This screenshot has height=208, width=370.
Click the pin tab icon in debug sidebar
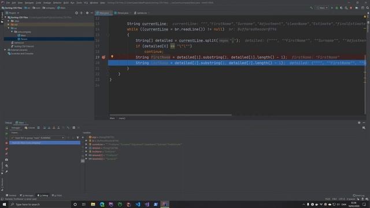(x=6, y=172)
